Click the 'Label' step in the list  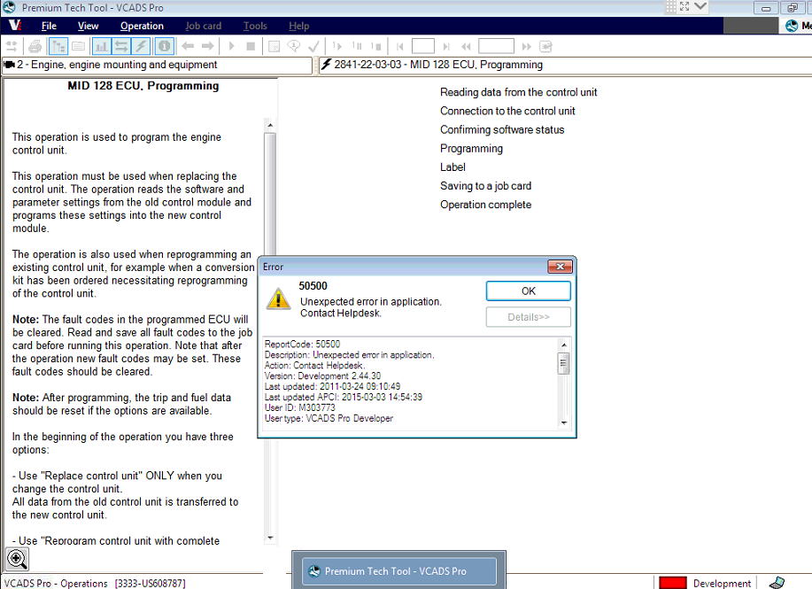452,167
